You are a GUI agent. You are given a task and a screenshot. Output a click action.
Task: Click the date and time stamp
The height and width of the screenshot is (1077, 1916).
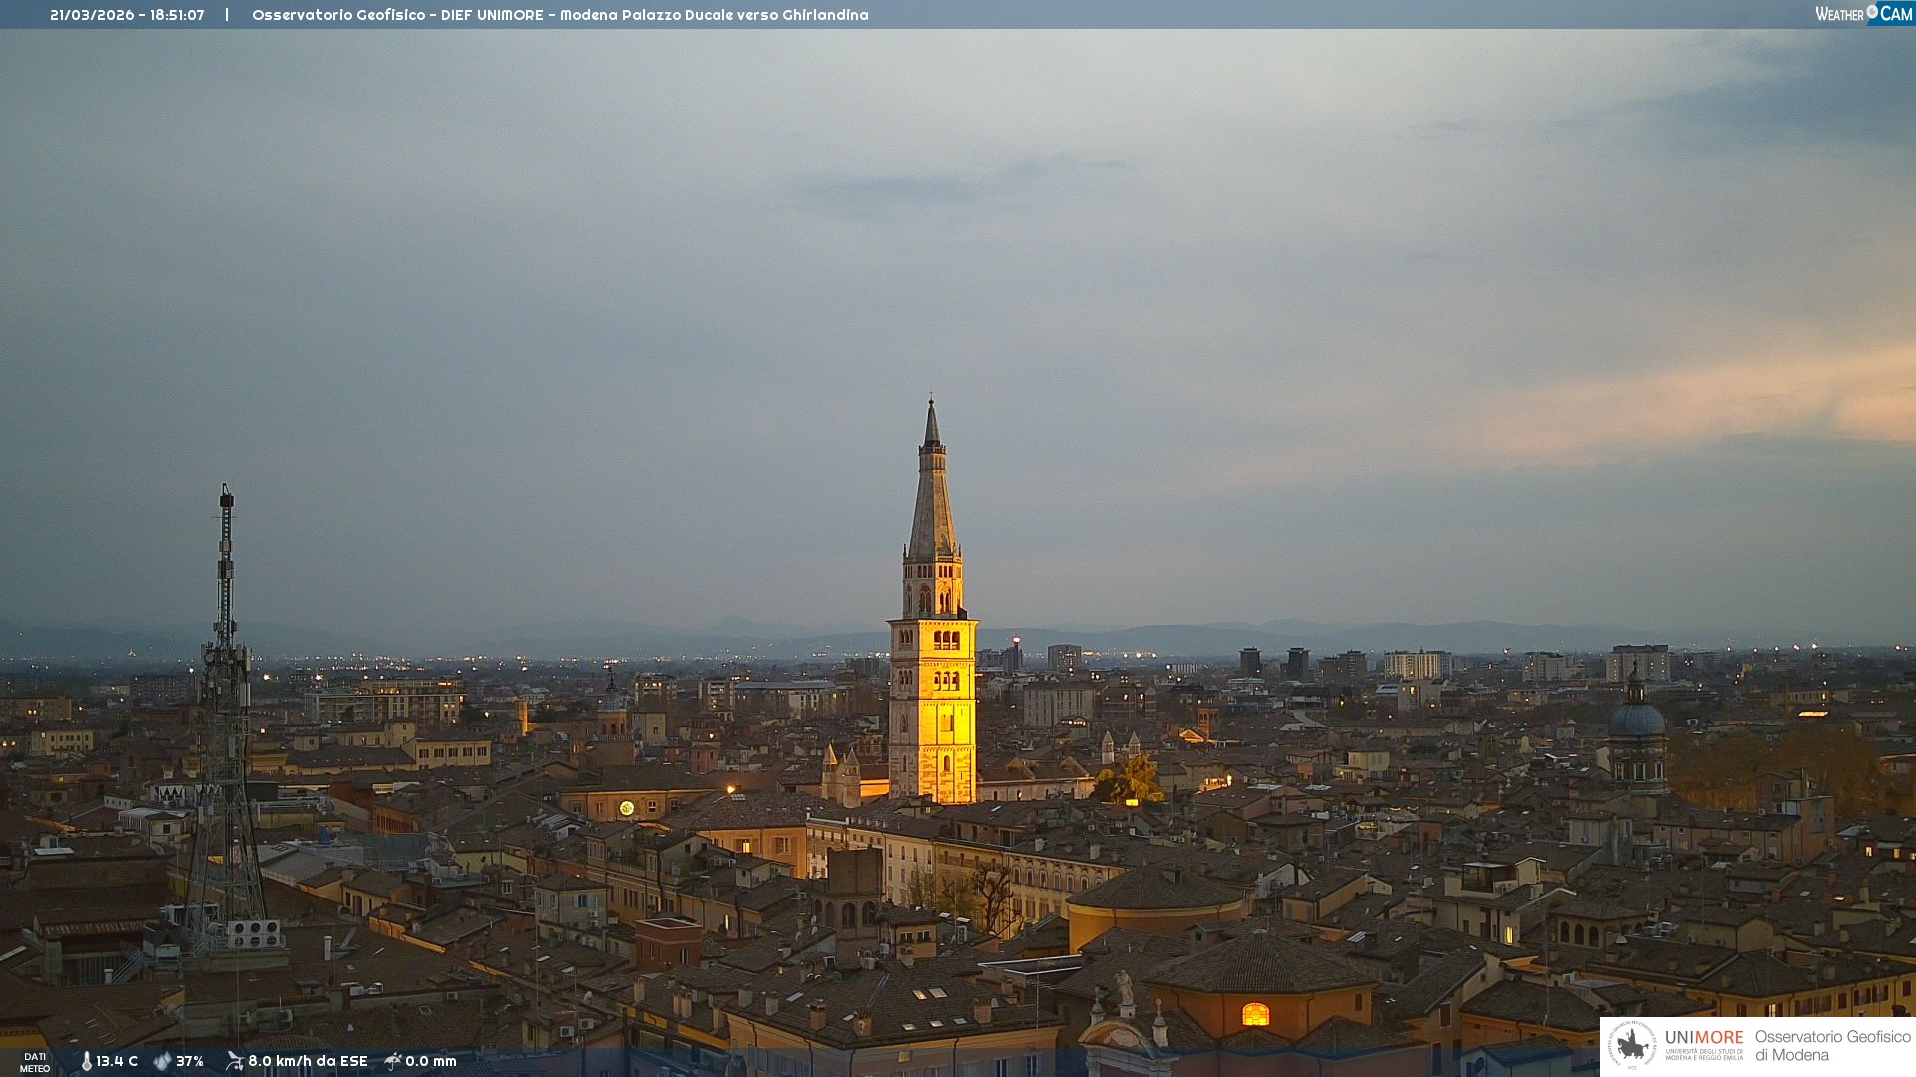point(127,15)
